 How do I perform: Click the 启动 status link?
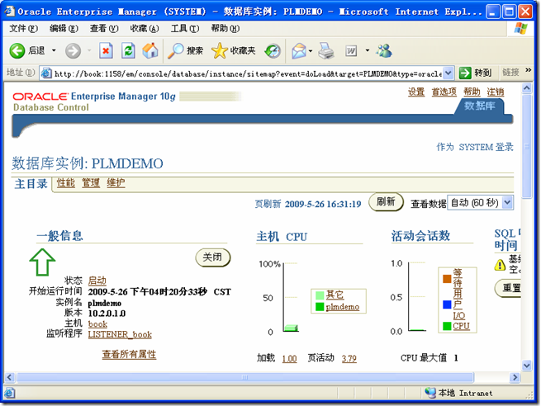97,281
